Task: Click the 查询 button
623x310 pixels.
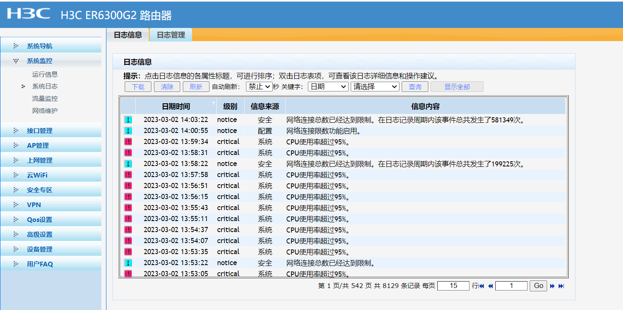Action: (415, 87)
